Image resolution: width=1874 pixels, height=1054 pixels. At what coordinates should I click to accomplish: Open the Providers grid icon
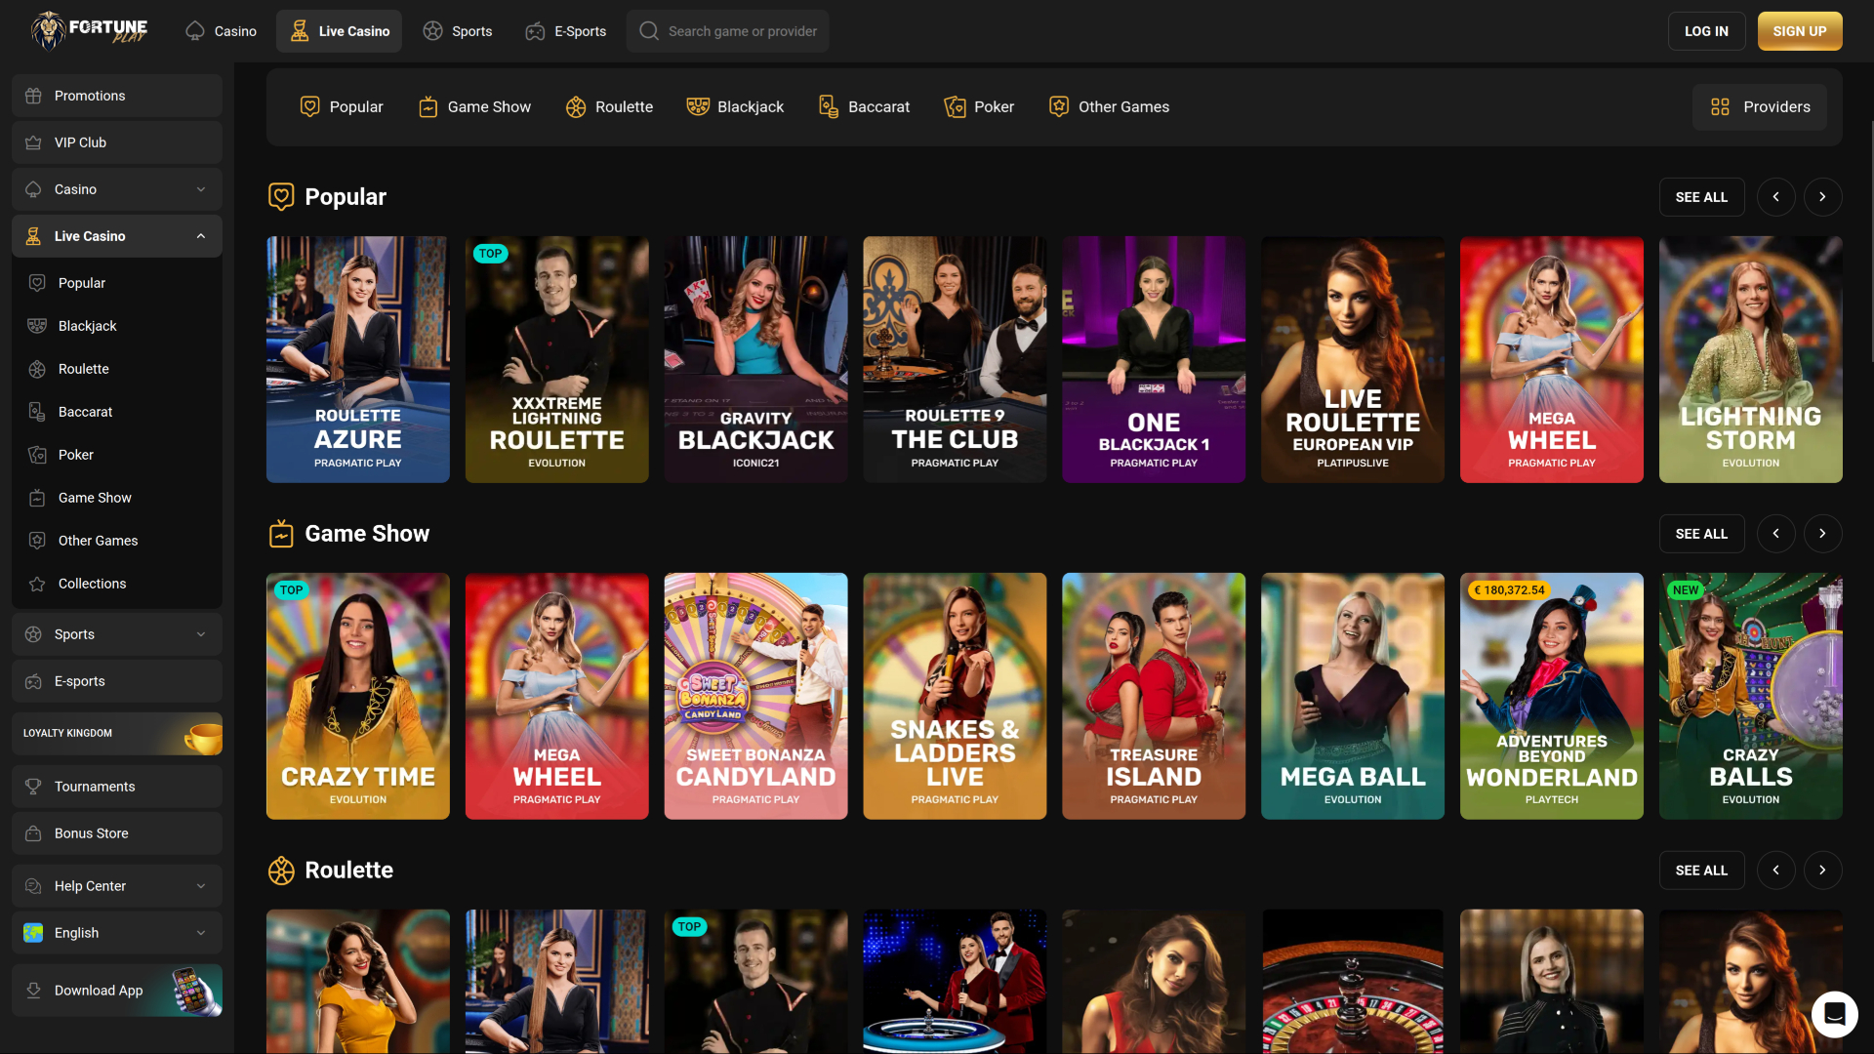[x=1720, y=107]
